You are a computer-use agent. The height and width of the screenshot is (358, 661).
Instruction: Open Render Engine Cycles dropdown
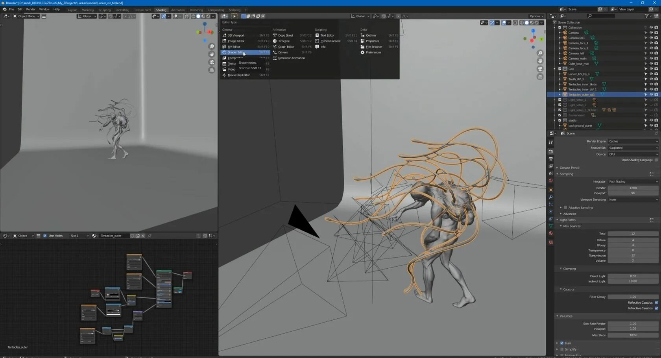pos(633,141)
